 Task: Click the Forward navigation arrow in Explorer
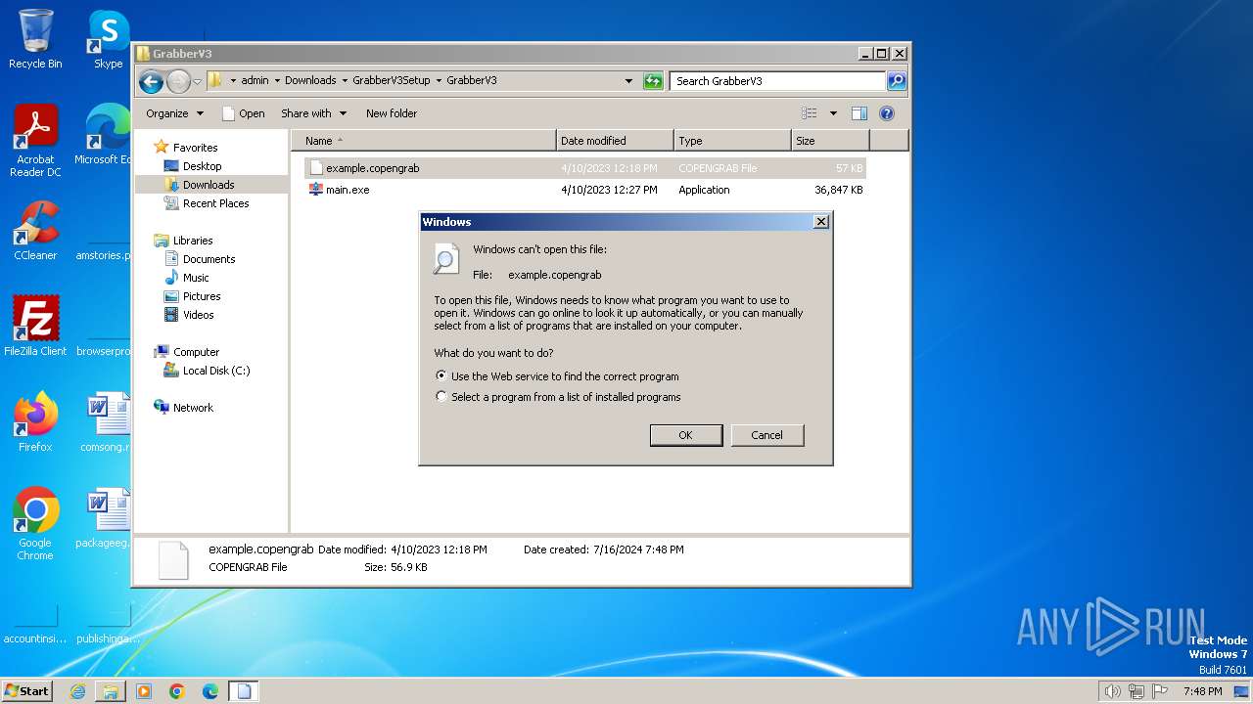point(178,81)
